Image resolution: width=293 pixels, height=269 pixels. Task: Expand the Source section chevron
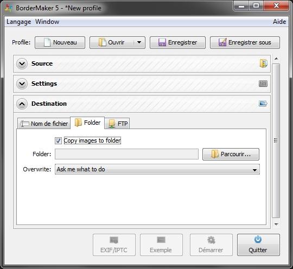click(x=22, y=63)
